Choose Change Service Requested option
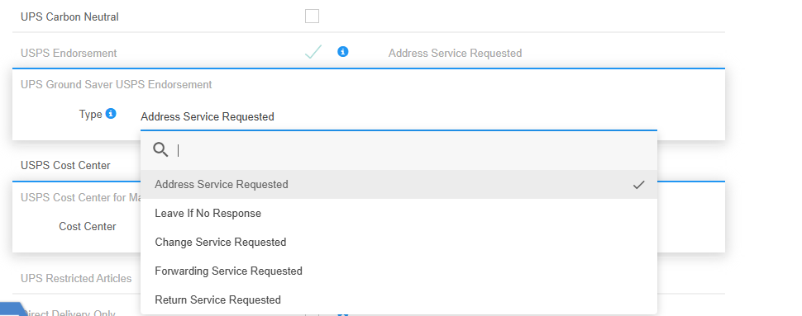Viewport: 802px width, 316px height. [x=399, y=242]
